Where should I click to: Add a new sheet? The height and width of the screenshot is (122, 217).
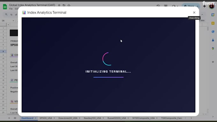point(9,118)
